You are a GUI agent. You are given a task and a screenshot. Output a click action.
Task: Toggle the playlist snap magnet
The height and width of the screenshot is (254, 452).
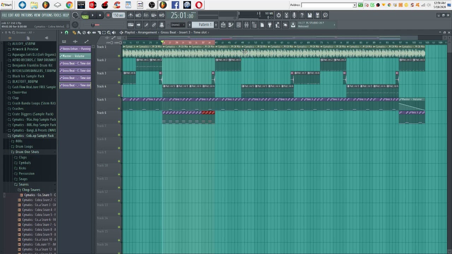click(66, 32)
